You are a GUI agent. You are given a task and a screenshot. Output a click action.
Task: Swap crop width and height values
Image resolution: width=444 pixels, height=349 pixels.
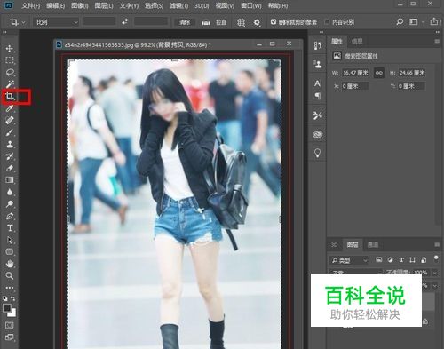[125, 21]
